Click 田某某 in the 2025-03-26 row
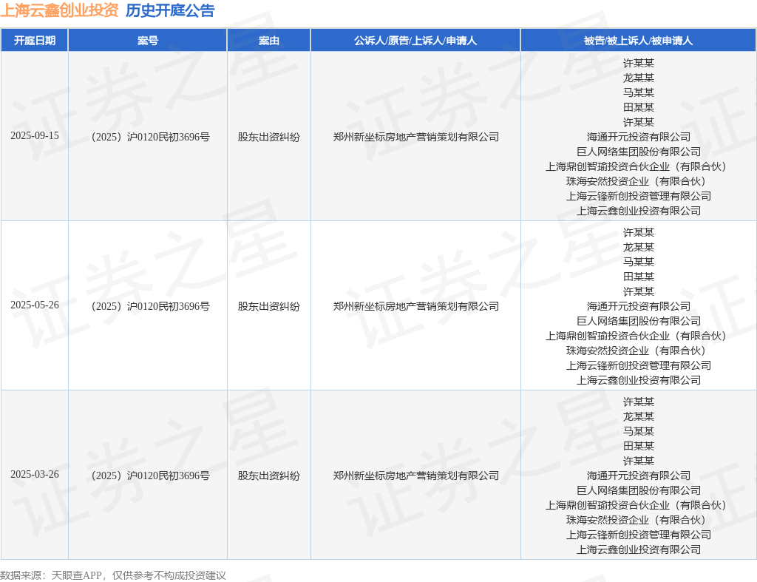Image resolution: width=757 pixels, height=582 pixels. tap(638, 447)
